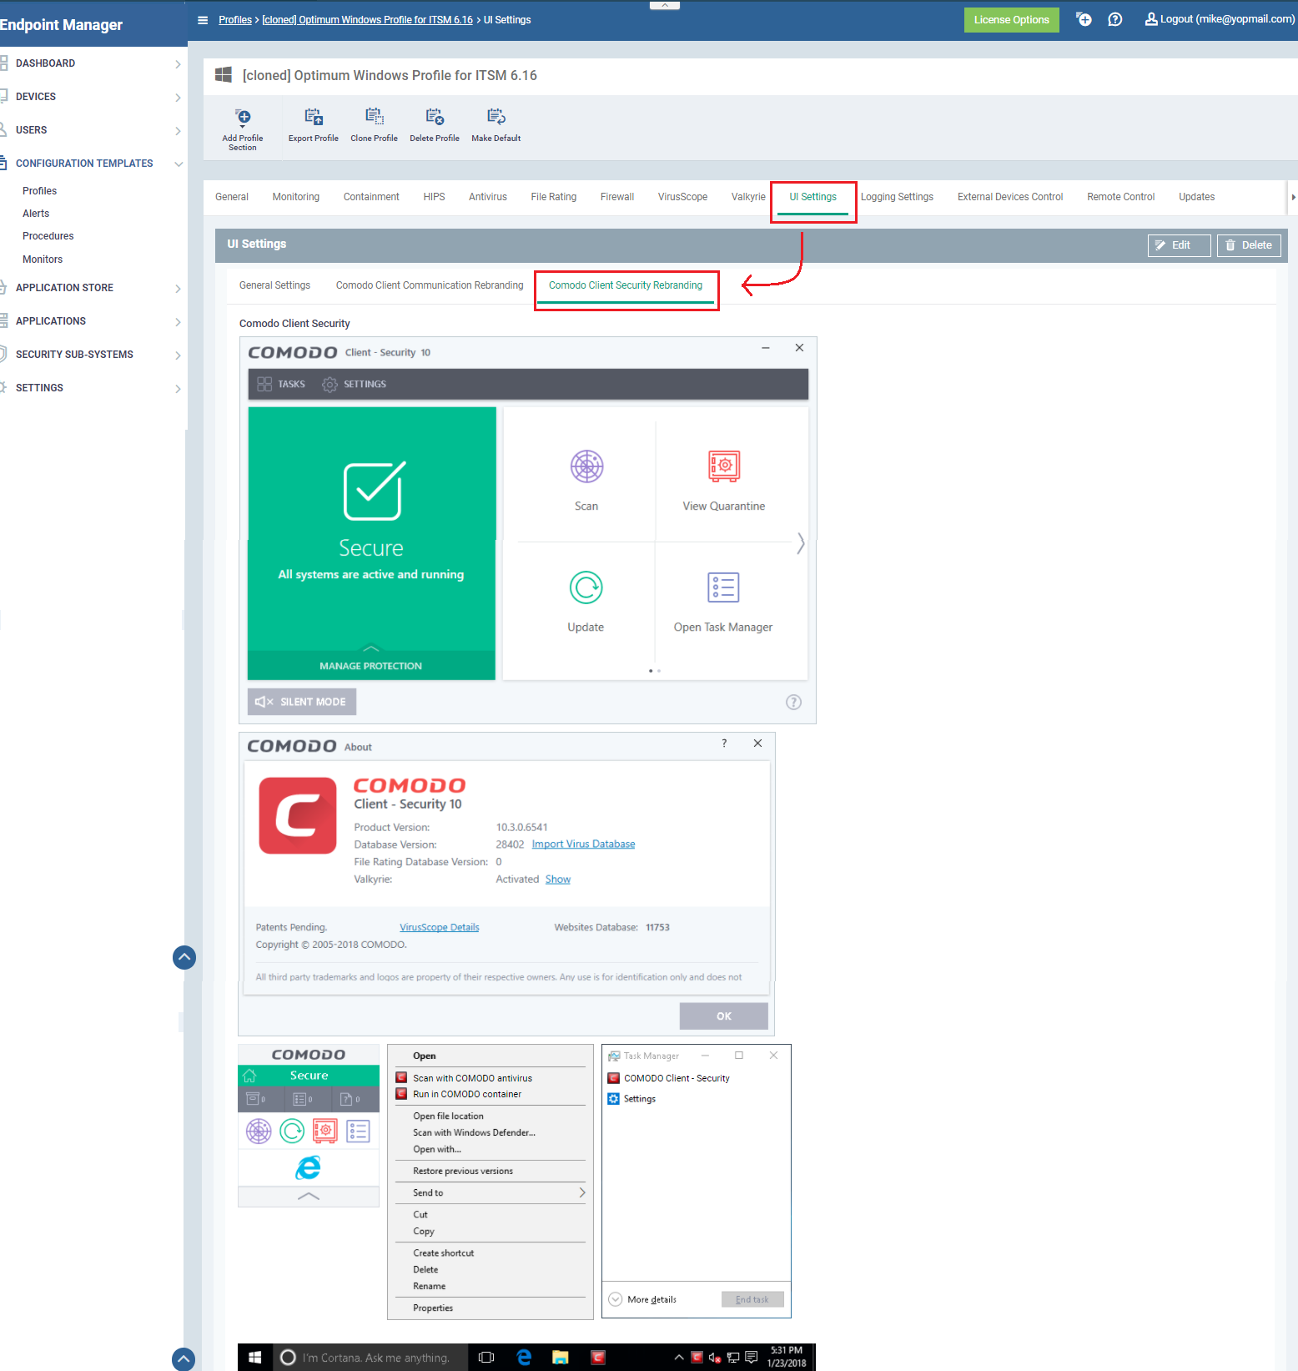Switch to the Antivirus tab
This screenshot has height=1371, width=1298.
(488, 197)
